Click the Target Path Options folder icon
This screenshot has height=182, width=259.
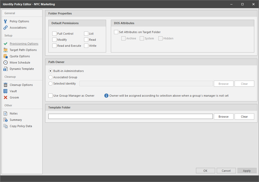click(x=6, y=50)
